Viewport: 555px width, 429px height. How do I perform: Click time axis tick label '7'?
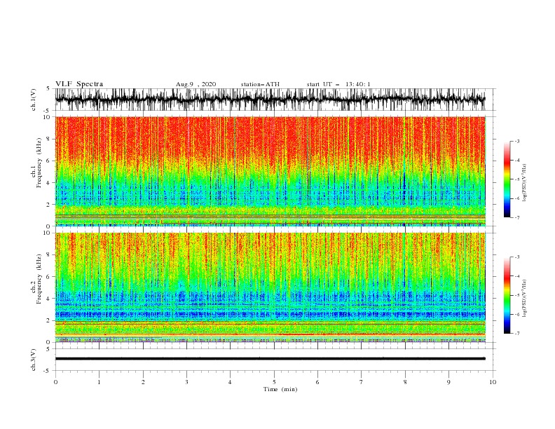[x=362, y=382]
